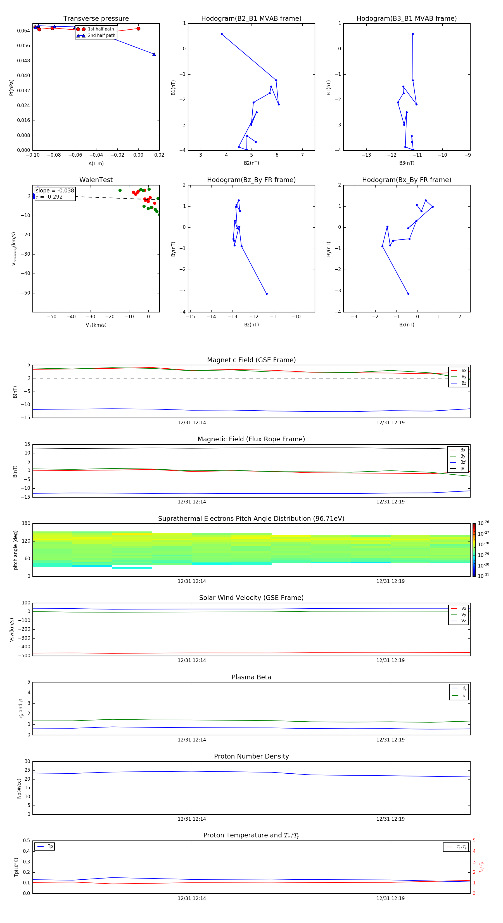Click the Bz entry in GSE magnetic legend
The width and height of the screenshot is (503, 923).
pyautogui.click(x=459, y=383)
